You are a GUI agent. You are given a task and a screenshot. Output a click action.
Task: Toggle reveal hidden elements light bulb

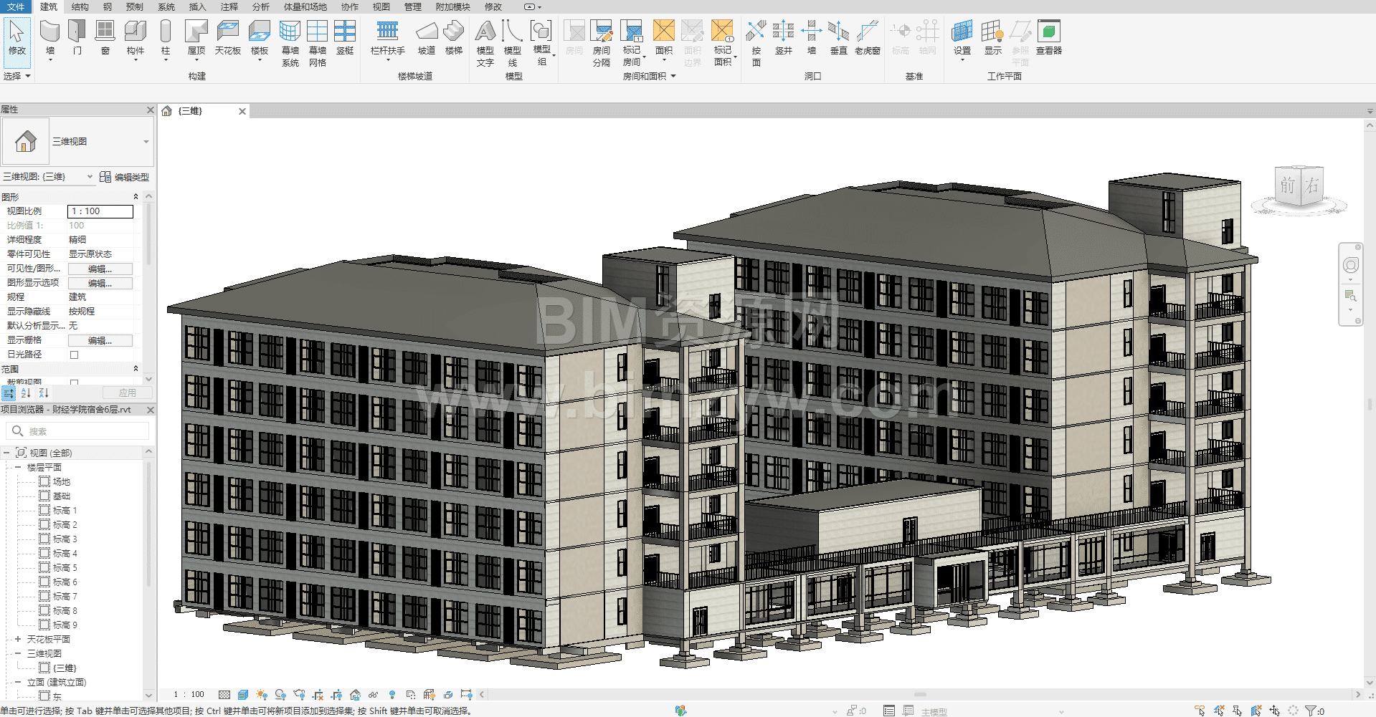[392, 695]
